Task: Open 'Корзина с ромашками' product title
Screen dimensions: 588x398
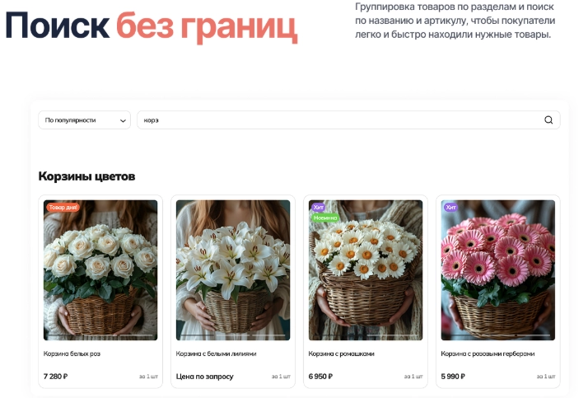Action: coord(341,354)
